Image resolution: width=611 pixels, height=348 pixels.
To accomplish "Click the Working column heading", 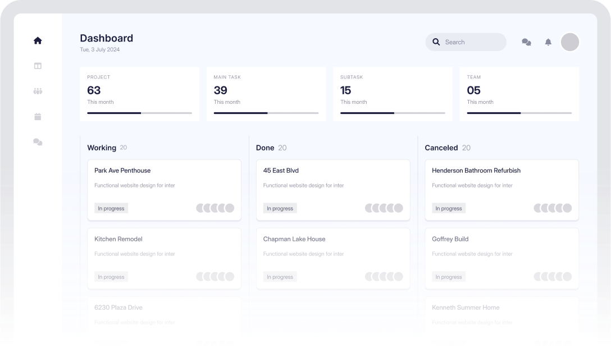I will pyautogui.click(x=102, y=148).
